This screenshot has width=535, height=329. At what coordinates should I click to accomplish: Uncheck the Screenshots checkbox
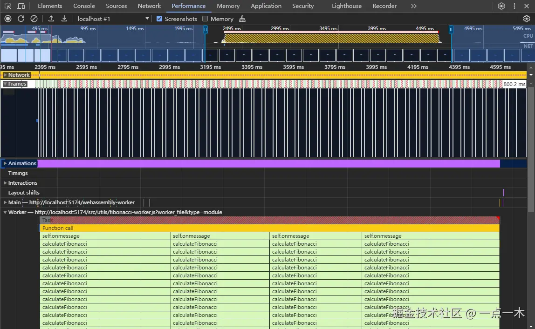(159, 19)
